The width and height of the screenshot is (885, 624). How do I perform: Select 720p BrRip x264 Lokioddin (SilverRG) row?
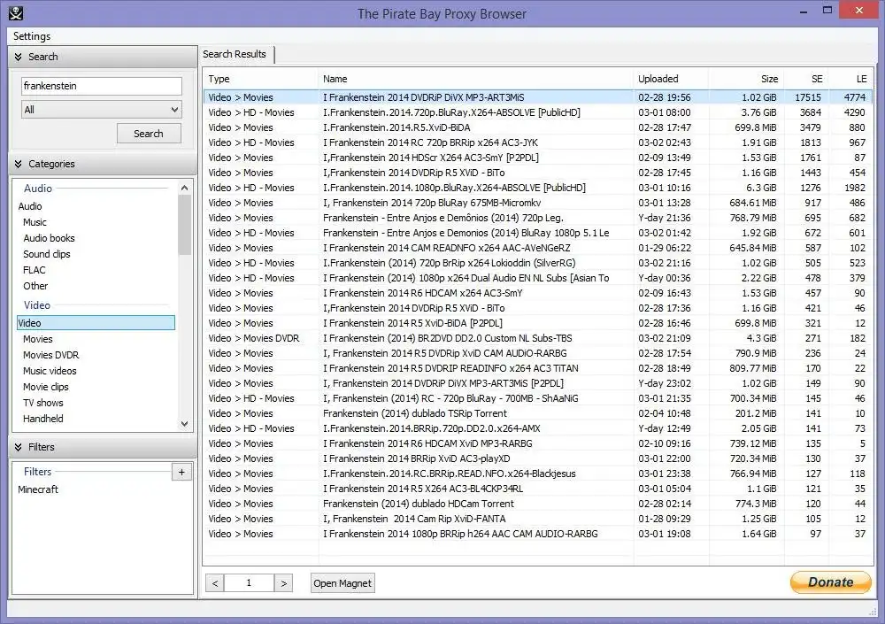pyautogui.click(x=538, y=263)
